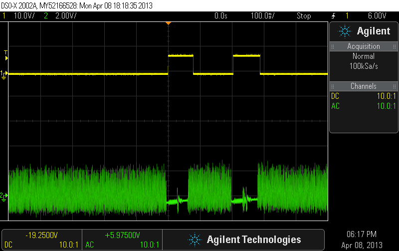Click the channel 2 ground reference marker
This screenshot has width=399, height=251.
[x=5, y=195]
